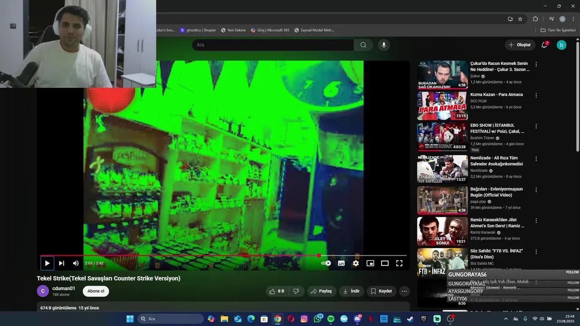Screen dimensions: 580x326
Task: Open the player settings gear
Action: coord(356,263)
